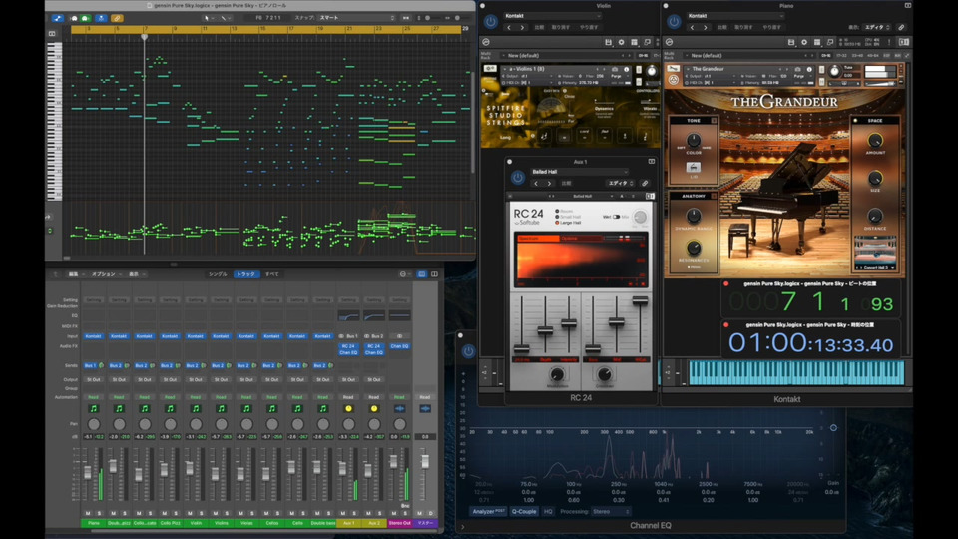The height and width of the screenshot is (539, 958).
Task: Bypass the RC 24 reverb with power button
Action: (517, 178)
